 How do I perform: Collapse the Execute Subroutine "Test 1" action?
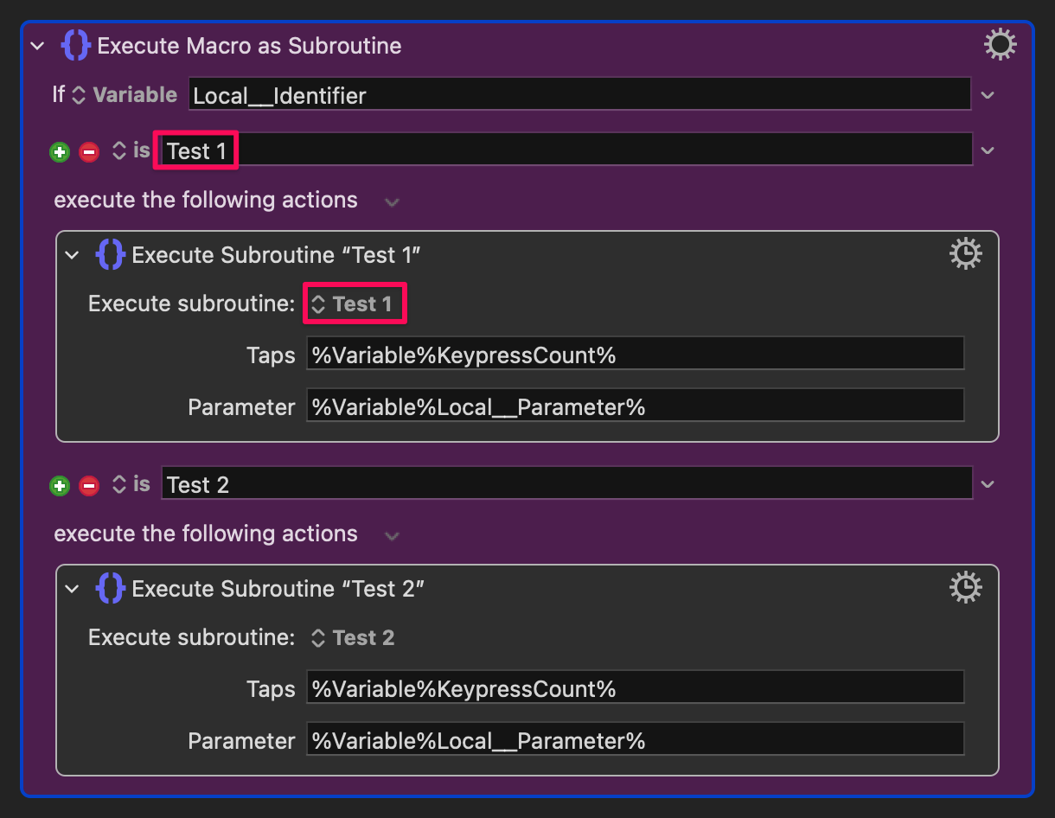73,255
